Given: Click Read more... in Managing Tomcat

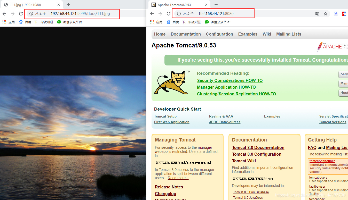Looking at the screenshot, I should pos(178,178).
